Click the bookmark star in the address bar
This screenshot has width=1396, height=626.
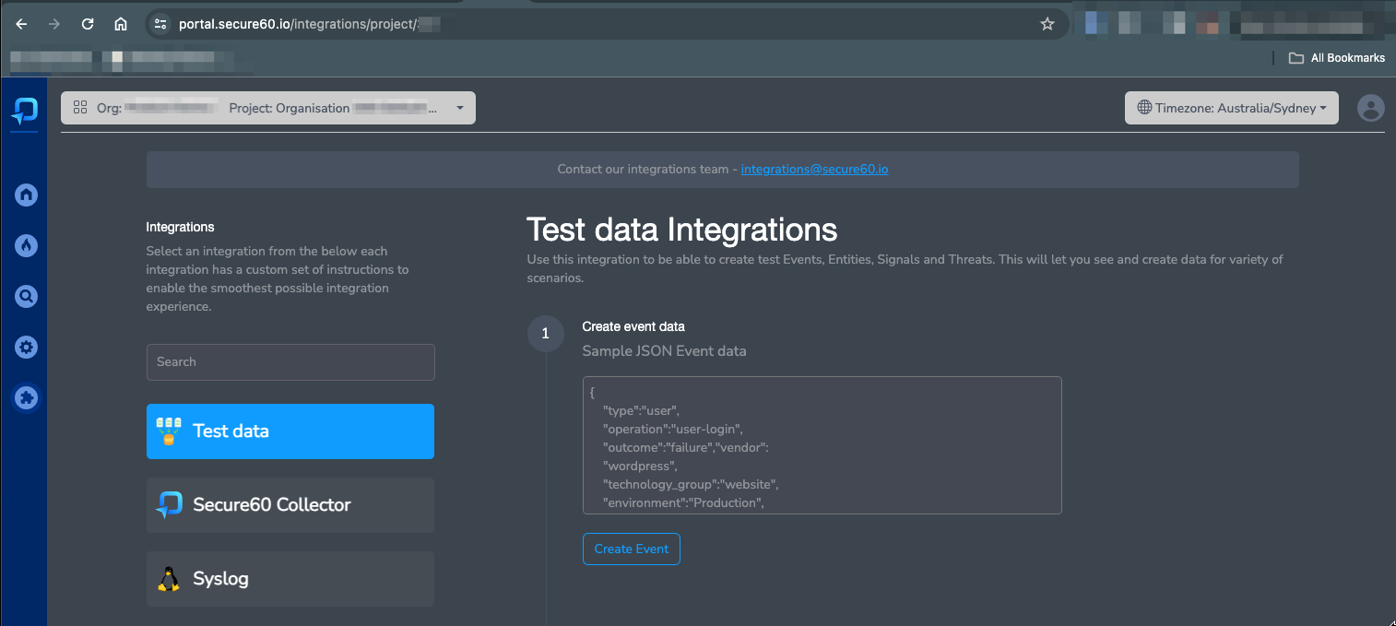click(x=1047, y=24)
